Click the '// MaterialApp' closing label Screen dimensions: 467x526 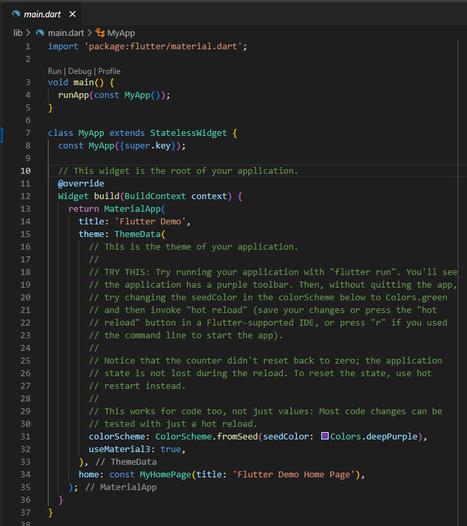[x=121, y=487]
